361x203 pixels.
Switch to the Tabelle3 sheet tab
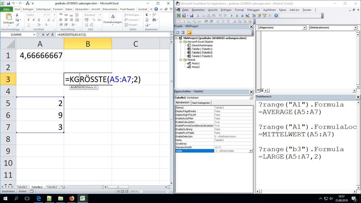pos(52,187)
